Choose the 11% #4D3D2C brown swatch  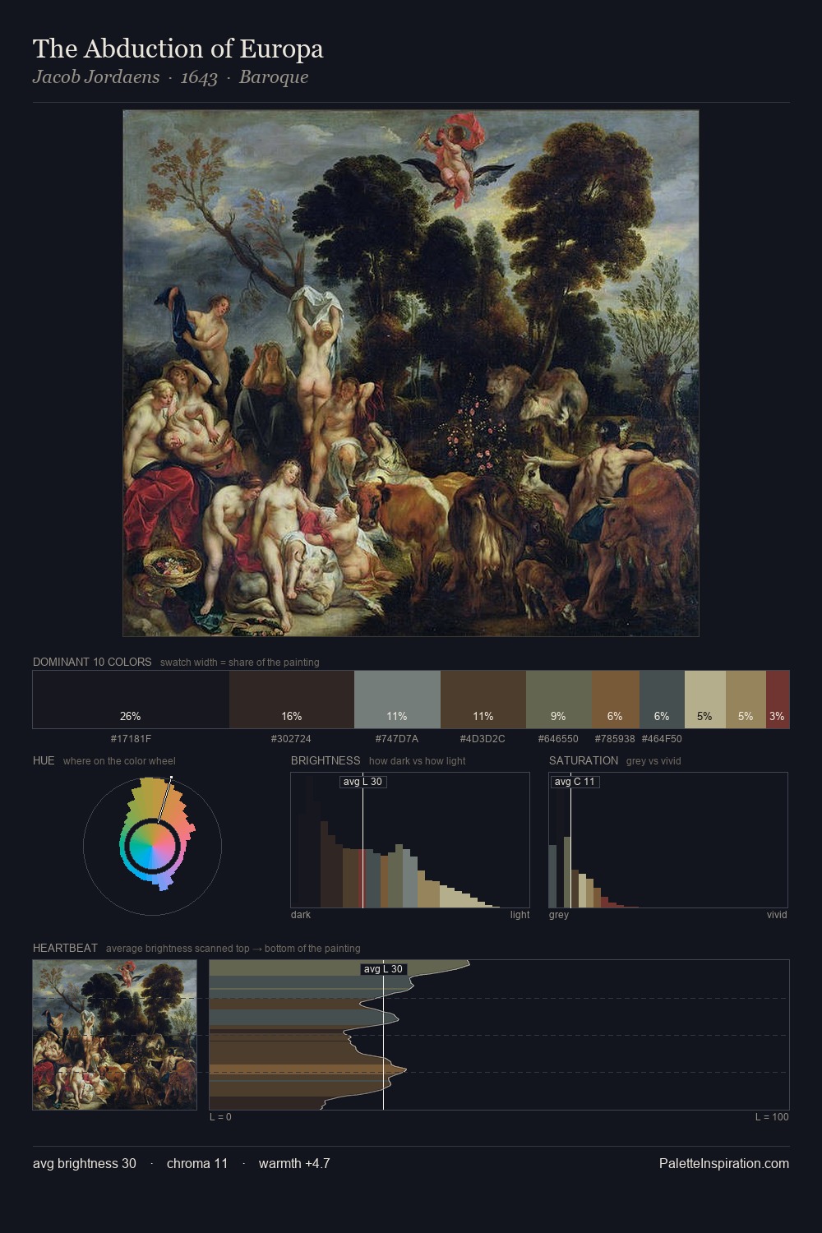[483, 700]
